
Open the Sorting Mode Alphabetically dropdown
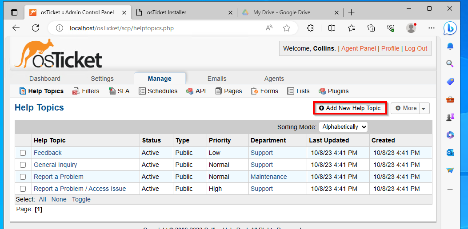tap(343, 127)
